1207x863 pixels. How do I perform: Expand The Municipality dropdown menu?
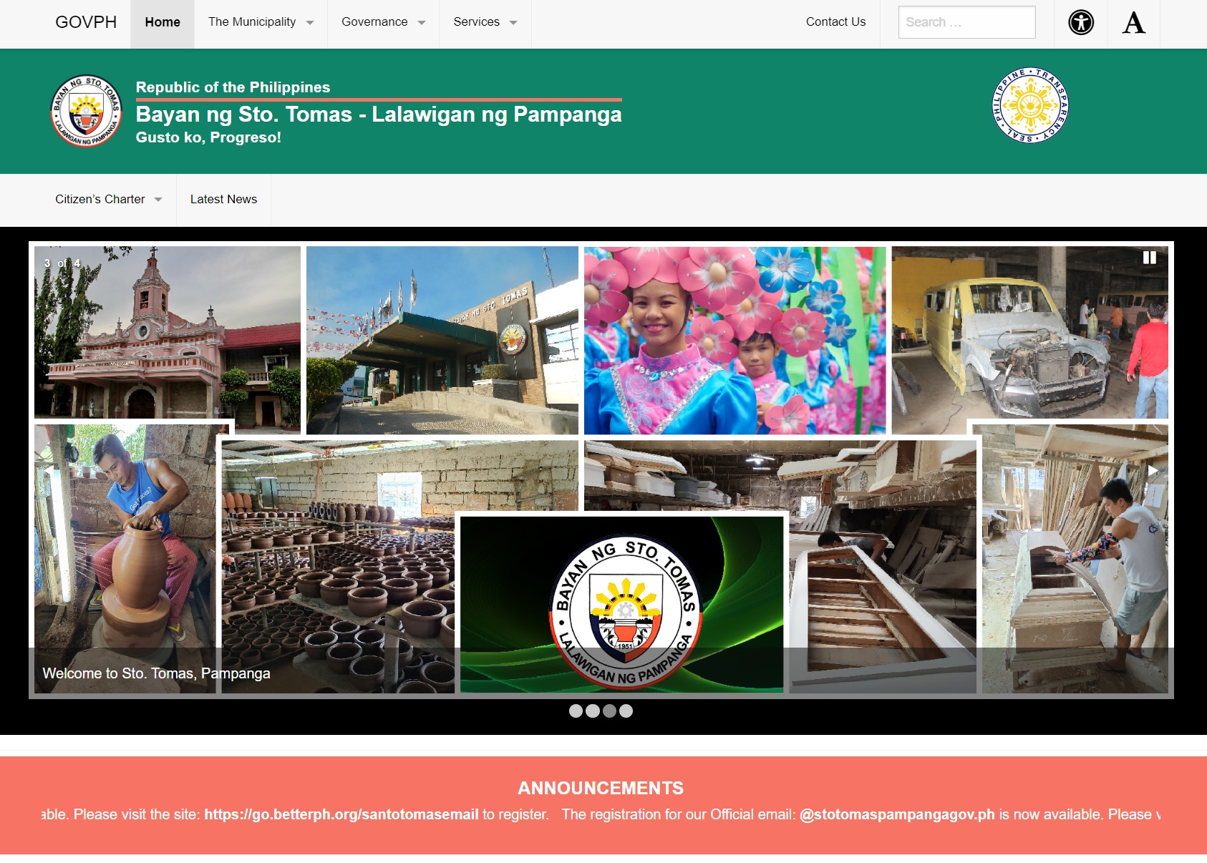click(x=261, y=22)
